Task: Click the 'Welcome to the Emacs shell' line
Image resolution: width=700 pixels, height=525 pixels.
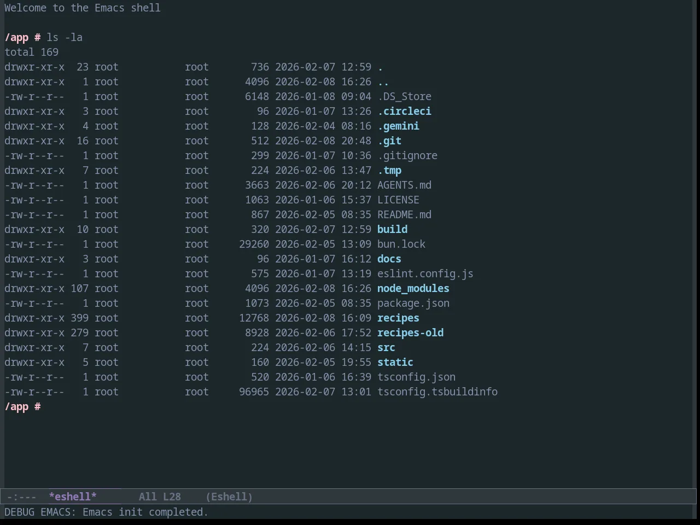Action: coord(83,8)
